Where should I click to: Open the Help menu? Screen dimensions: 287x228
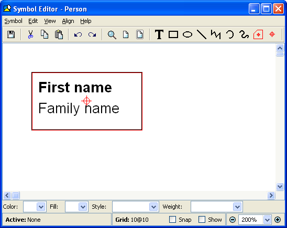pos(86,21)
